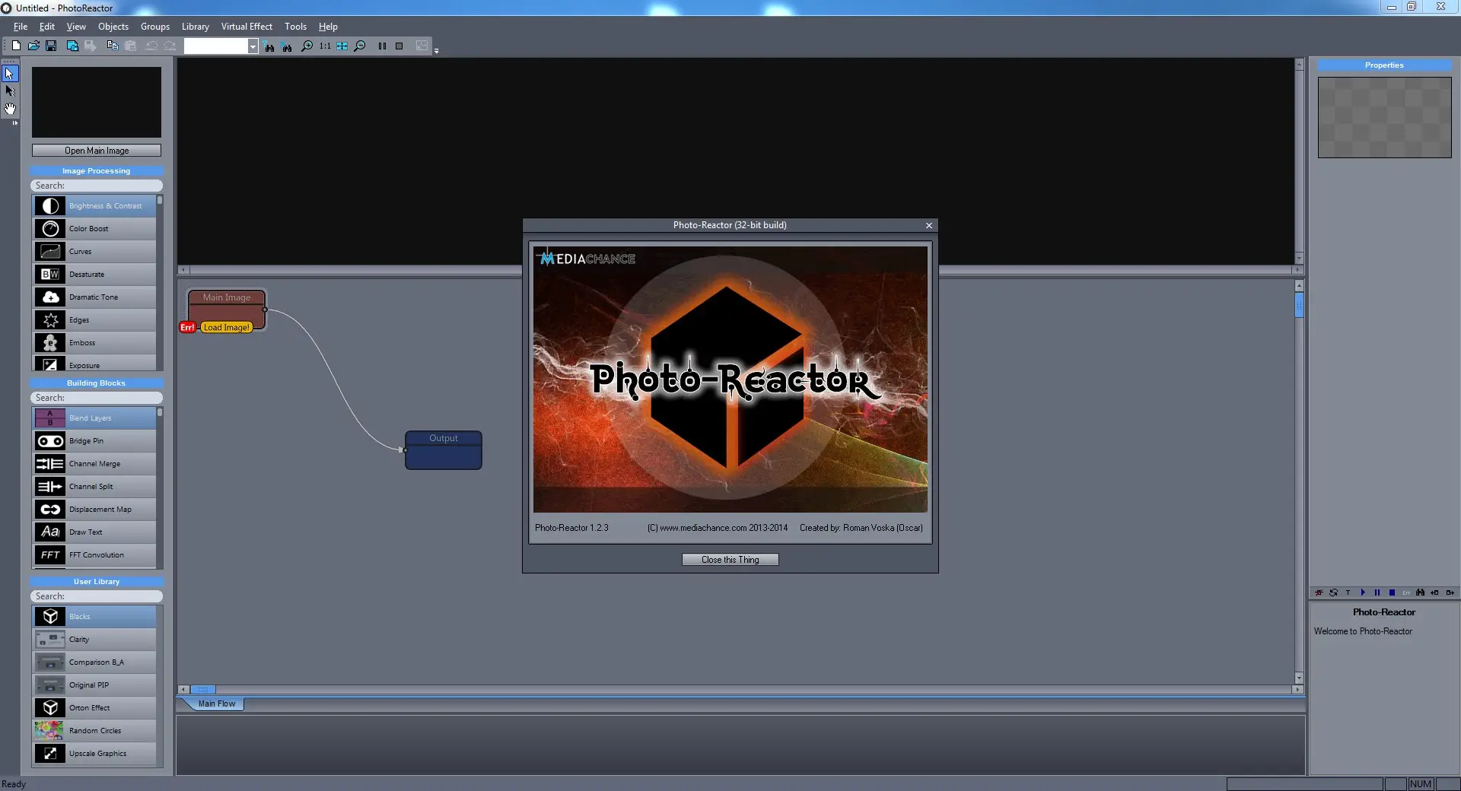Screen dimensions: 1461x791
Task: Select the Displacement Map block
Action: tap(95, 510)
